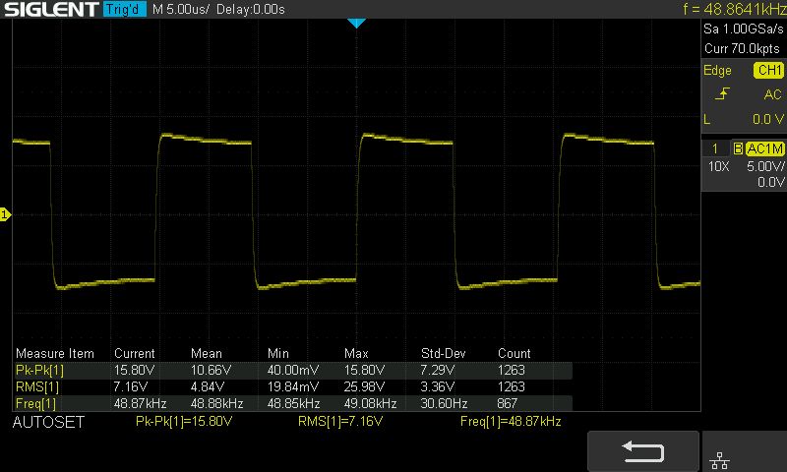Click Pk-Pk mean value 10.66V
This screenshot has height=472, width=787.
click(x=211, y=370)
